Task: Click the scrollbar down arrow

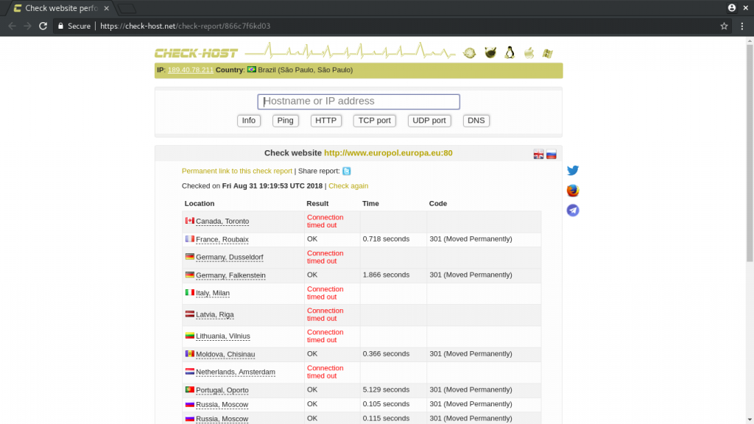Action: point(749,420)
